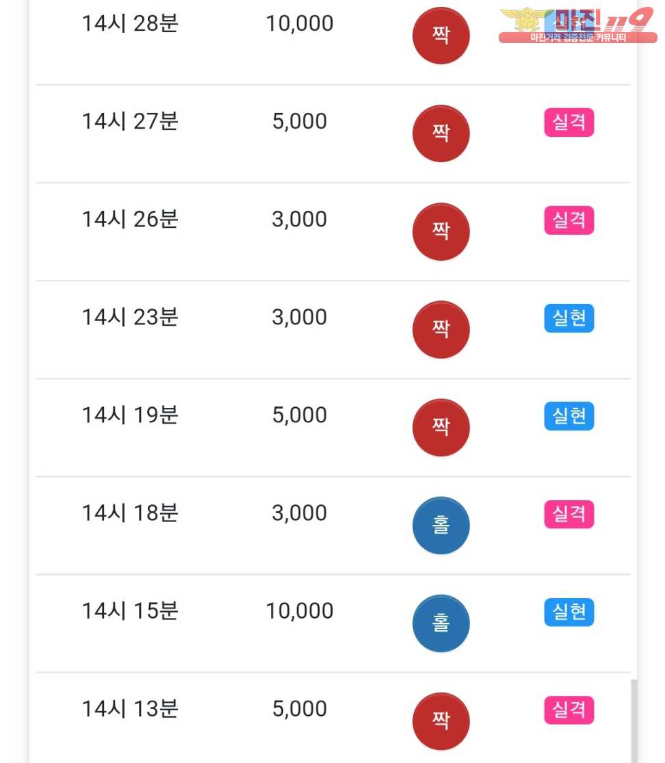Screen dimensions: 665x763
Task: Select the blue 홀 icon at 14시 15분
Action: coord(441,623)
